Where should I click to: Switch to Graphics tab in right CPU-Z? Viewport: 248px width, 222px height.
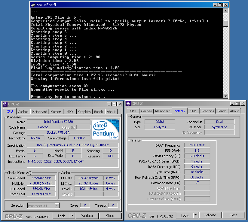pos(208,111)
